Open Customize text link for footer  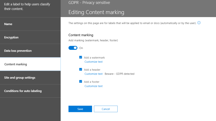coord(93,86)
